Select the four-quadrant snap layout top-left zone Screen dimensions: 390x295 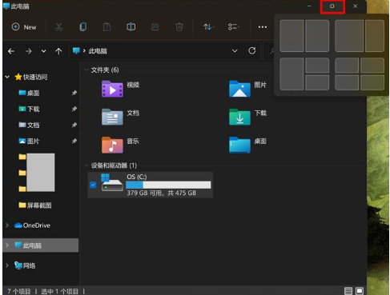click(347, 66)
